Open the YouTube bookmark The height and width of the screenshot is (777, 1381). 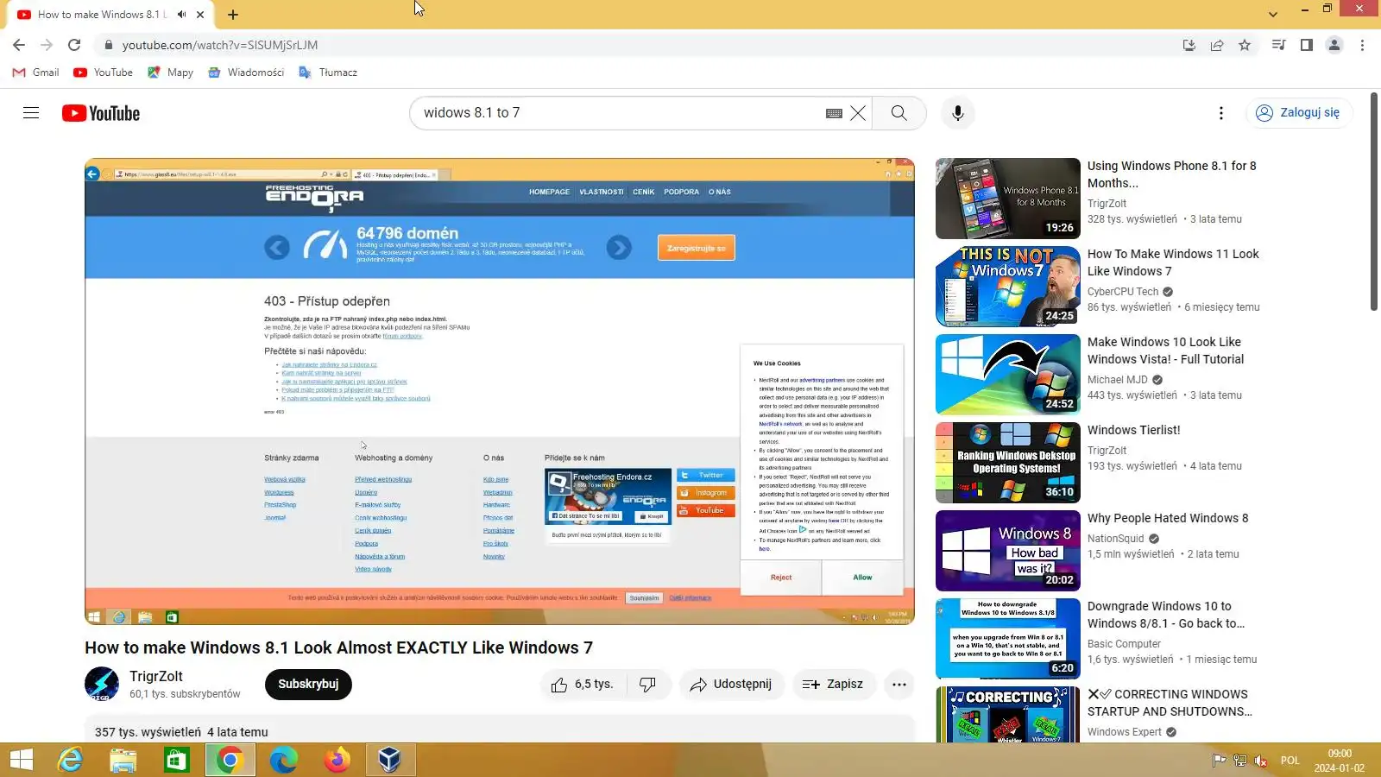point(103,73)
